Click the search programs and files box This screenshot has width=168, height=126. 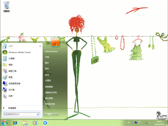20,114
